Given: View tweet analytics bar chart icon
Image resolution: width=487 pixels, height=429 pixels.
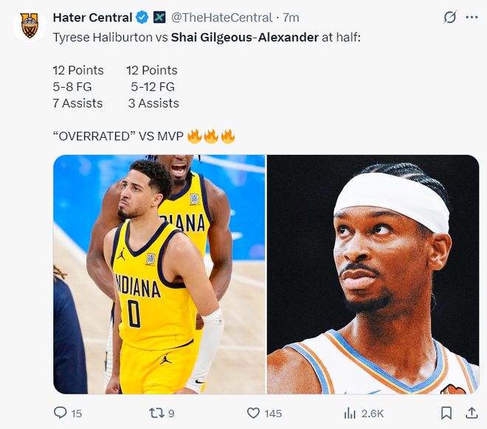Looking at the screenshot, I should pos(350,413).
